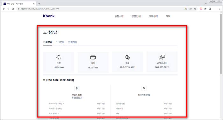Image resolution: width=223 pixels, height=120 pixels.
Task: Click the number 8 box
Action: 77,88
